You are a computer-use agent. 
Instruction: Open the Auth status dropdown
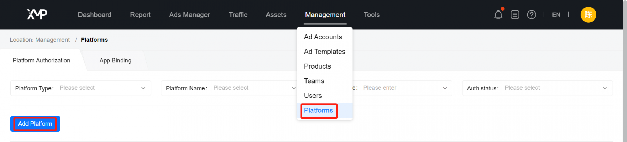coord(537,88)
